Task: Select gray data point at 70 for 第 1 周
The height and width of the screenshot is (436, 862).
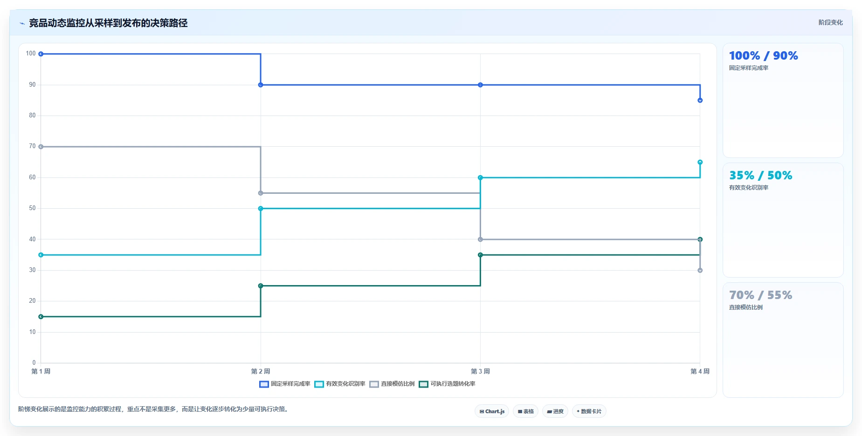Action: pos(41,147)
